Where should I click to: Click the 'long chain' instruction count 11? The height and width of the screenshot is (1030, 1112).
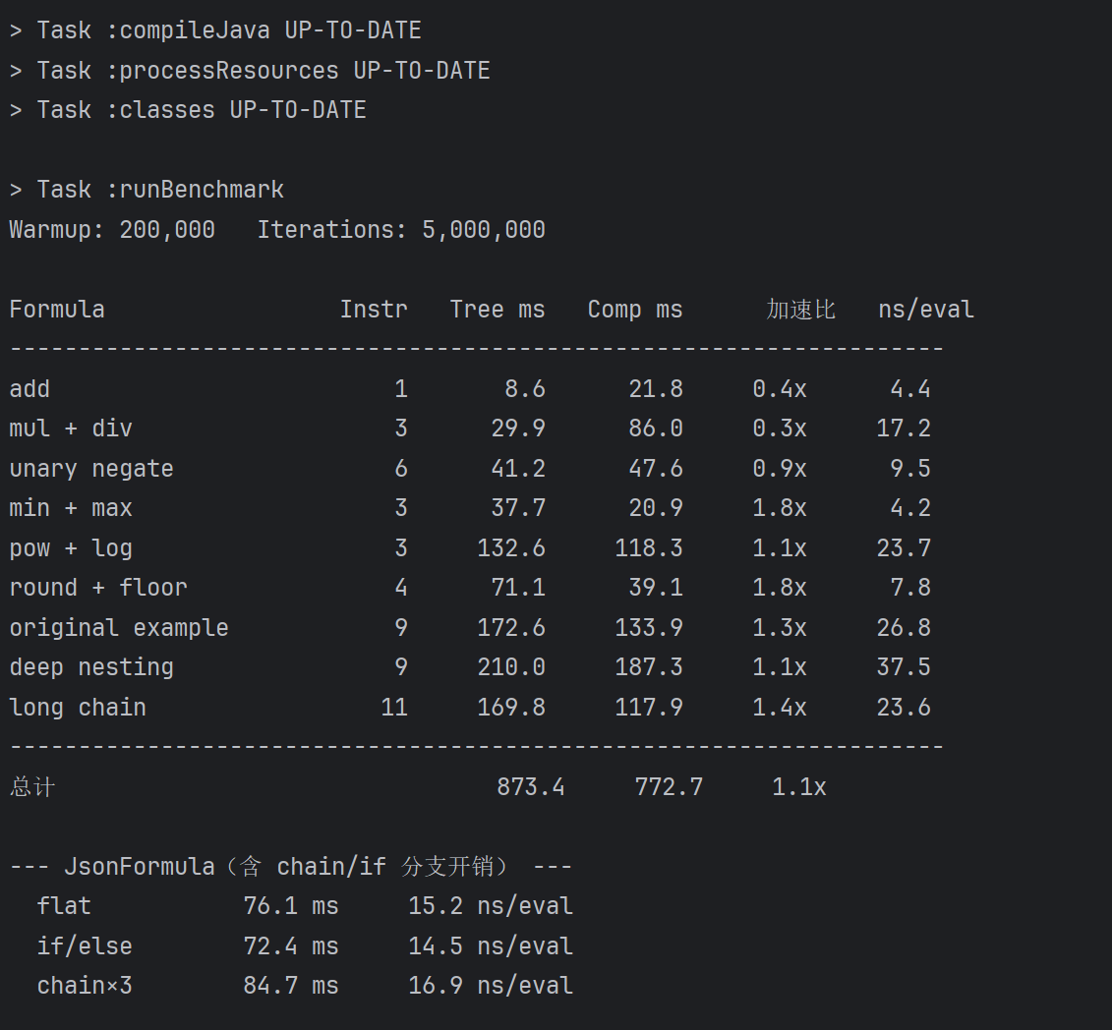click(394, 708)
